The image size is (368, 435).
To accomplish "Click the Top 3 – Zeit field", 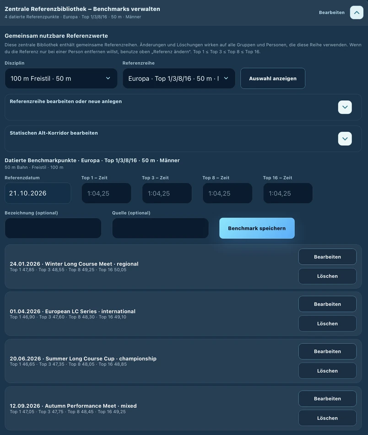I will [x=167, y=193].
